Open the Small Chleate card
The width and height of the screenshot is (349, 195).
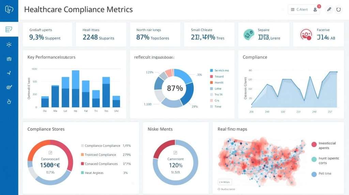click(x=209, y=34)
